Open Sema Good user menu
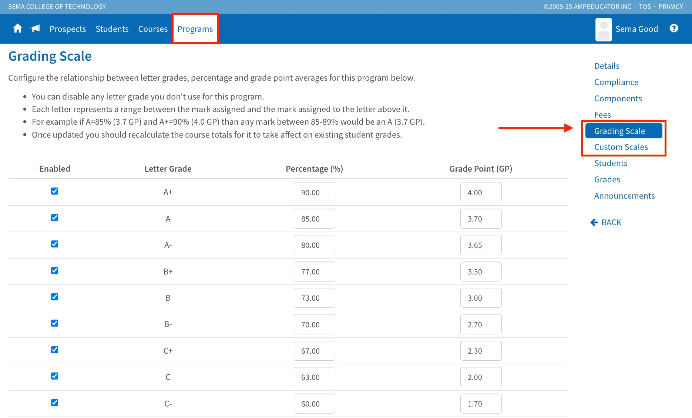The image size is (692, 418). 636,29
